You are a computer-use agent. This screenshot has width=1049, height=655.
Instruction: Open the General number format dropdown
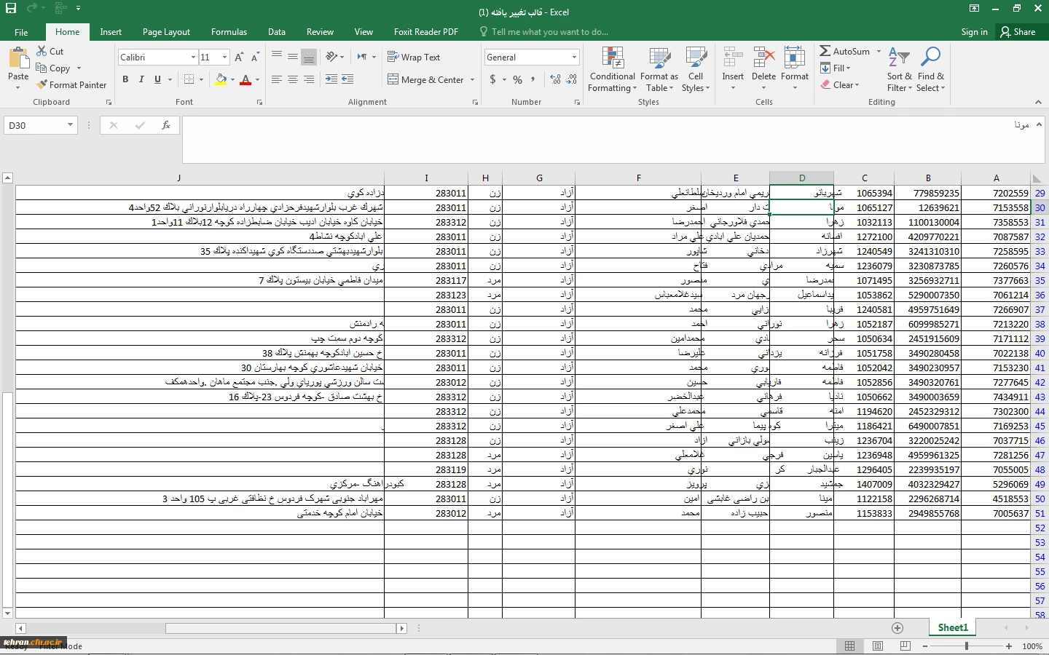(574, 57)
